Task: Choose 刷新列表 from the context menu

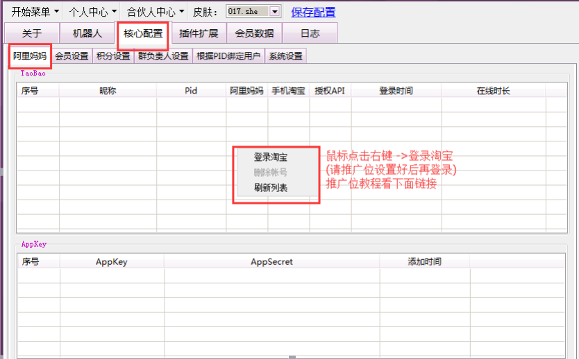Action: coord(270,188)
